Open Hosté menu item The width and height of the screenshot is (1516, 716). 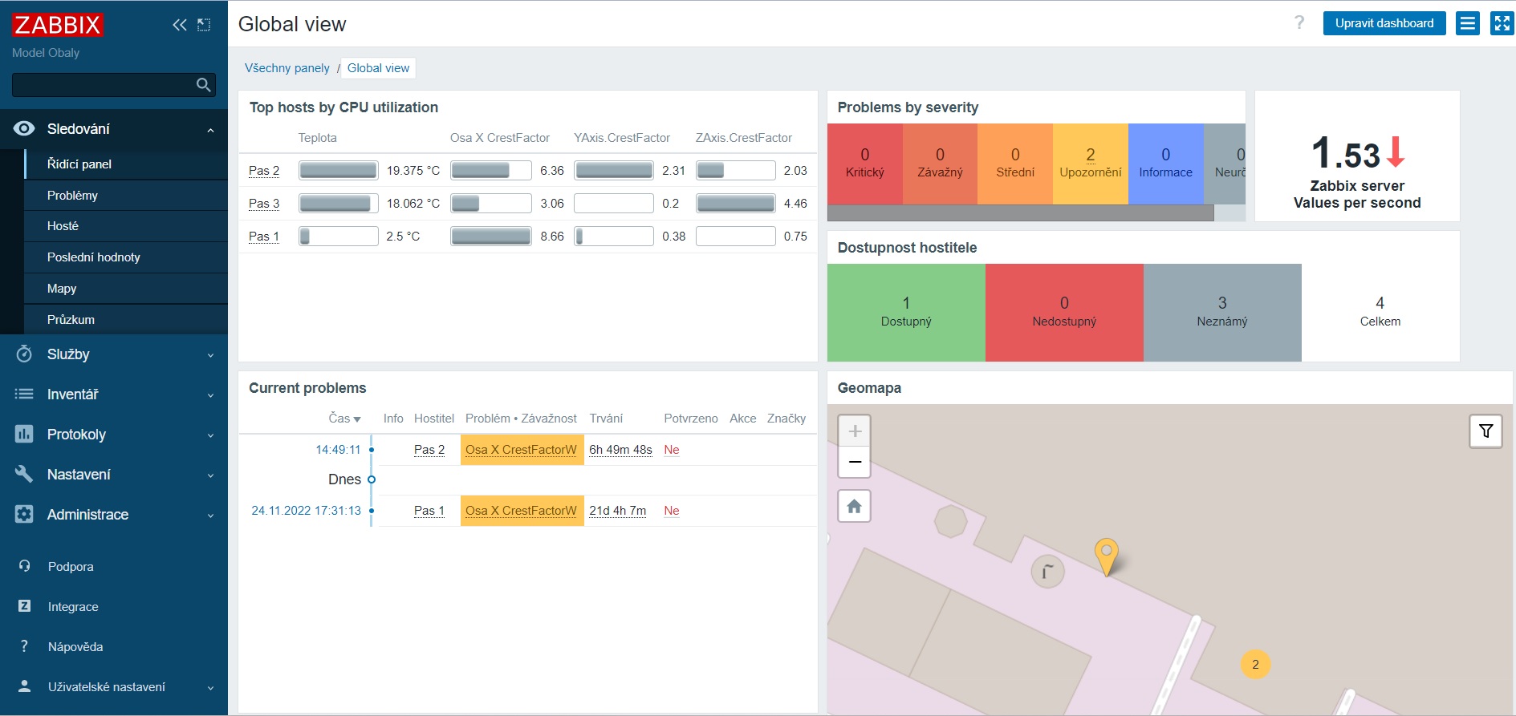(126, 226)
